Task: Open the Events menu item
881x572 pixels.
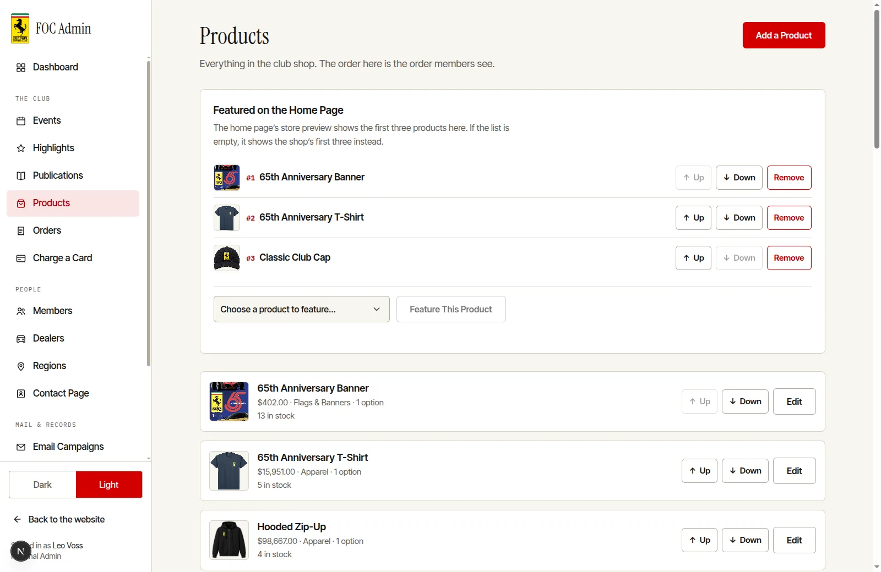Action: (x=73, y=120)
